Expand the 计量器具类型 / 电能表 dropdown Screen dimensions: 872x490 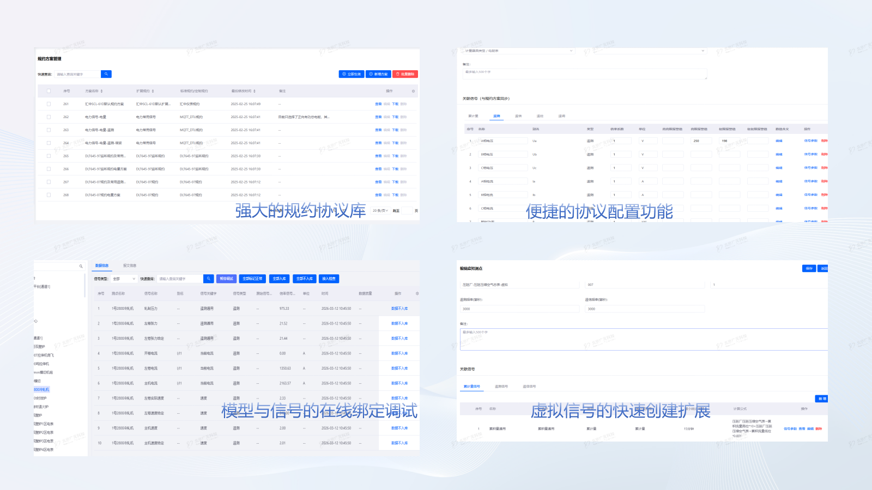518,51
